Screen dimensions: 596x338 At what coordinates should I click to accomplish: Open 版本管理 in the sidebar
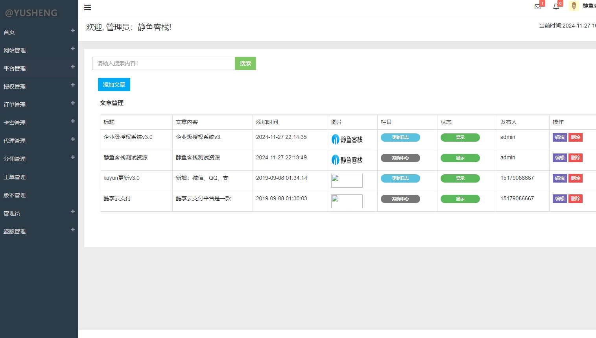pyautogui.click(x=15, y=195)
